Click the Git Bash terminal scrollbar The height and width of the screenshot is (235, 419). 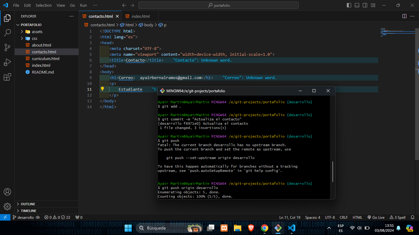click(333, 172)
